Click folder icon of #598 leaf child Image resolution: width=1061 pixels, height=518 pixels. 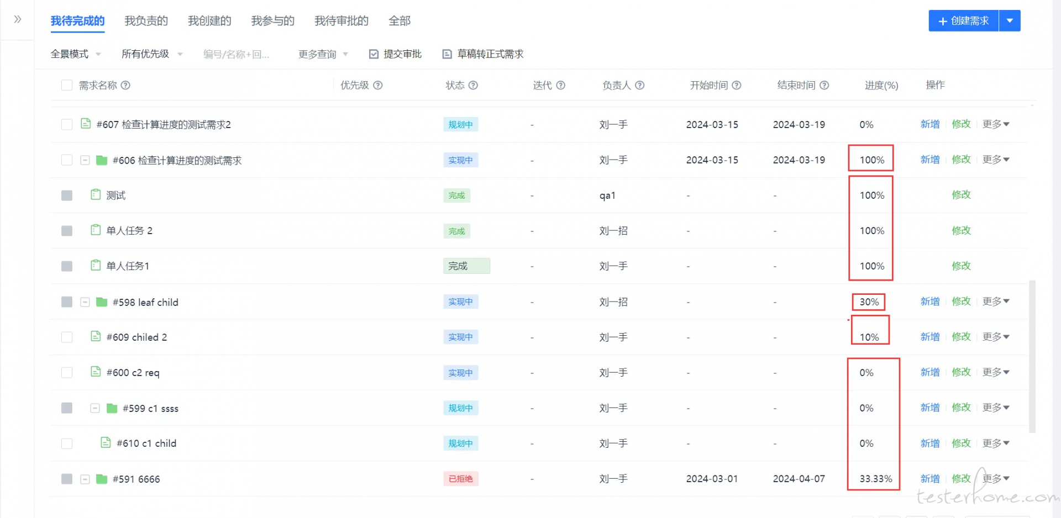coord(102,302)
